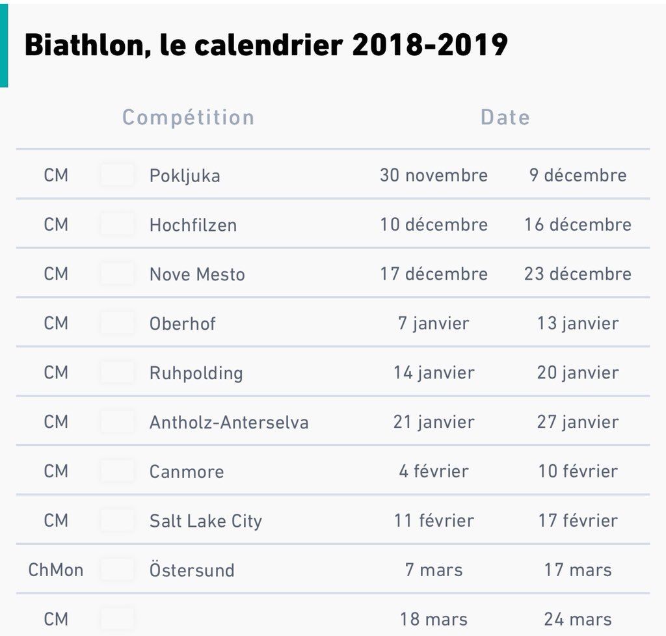Select the flag icon next to Nove Mesto
The image size is (666, 636).
(x=118, y=274)
